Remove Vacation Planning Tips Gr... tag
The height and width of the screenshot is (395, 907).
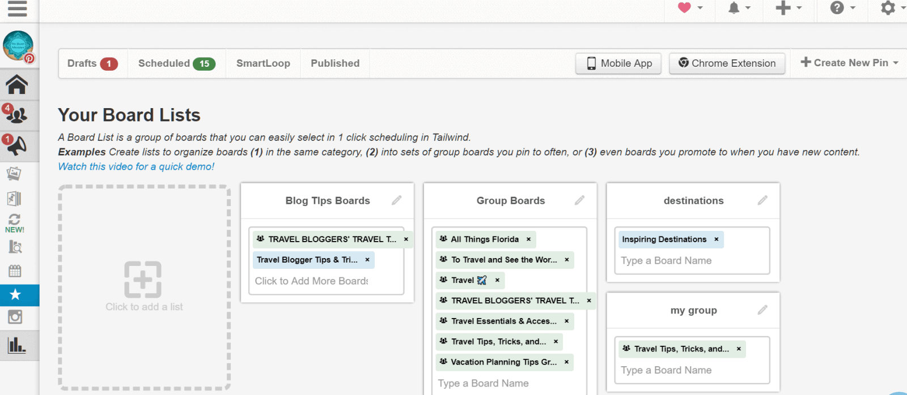coord(566,362)
